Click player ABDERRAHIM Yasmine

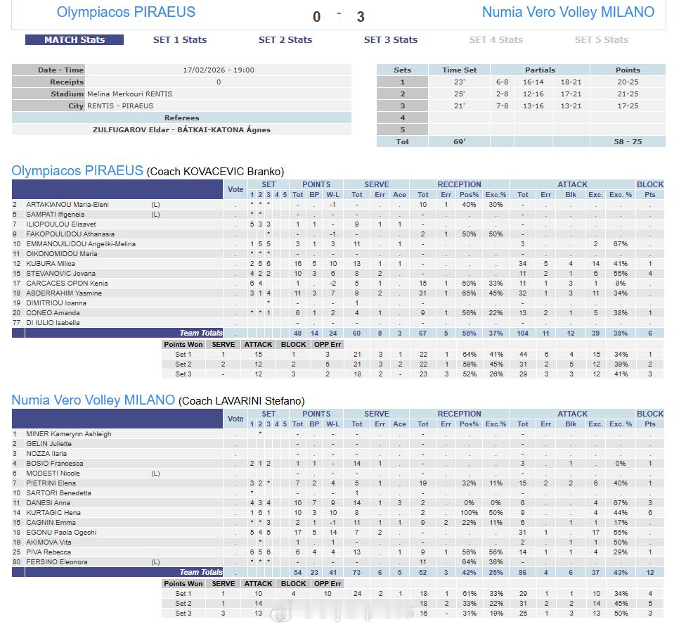(64, 293)
